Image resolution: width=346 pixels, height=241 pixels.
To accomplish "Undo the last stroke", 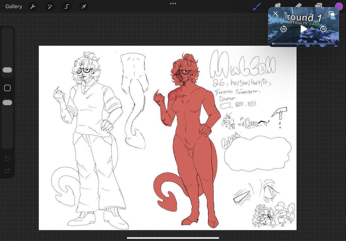I will (7, 158).
